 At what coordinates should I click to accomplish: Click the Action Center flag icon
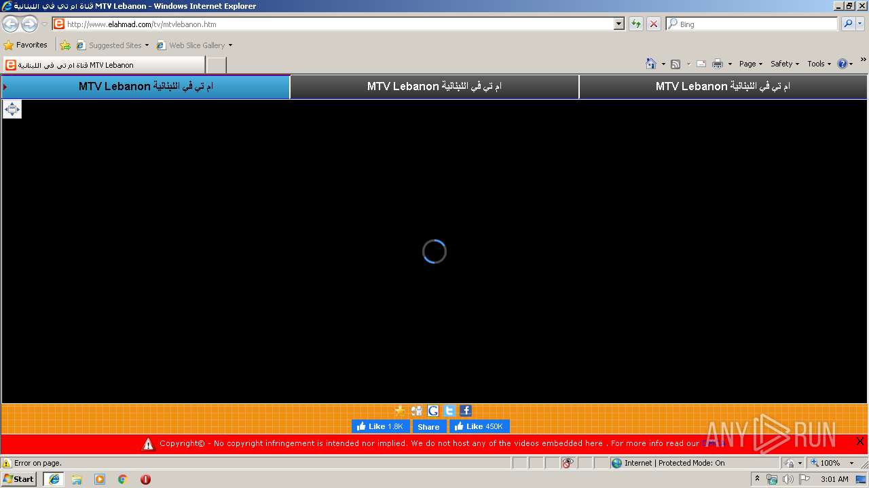tap(805, 479)
